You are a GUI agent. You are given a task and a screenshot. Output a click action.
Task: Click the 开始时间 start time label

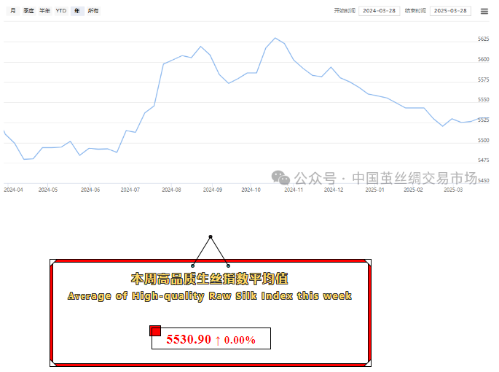pyautogui.click(x=344, y=11)
